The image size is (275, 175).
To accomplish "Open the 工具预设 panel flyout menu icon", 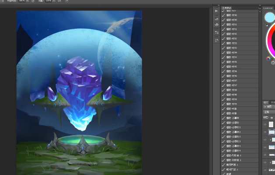I will 259,8.
